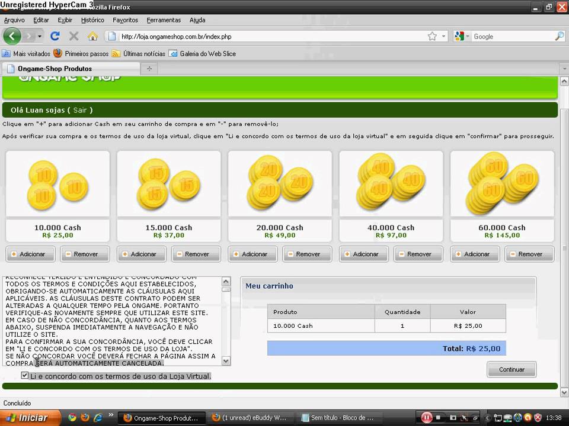
Task: Open the history dropdown beside the forward arrow
Action: click(40, 36)
